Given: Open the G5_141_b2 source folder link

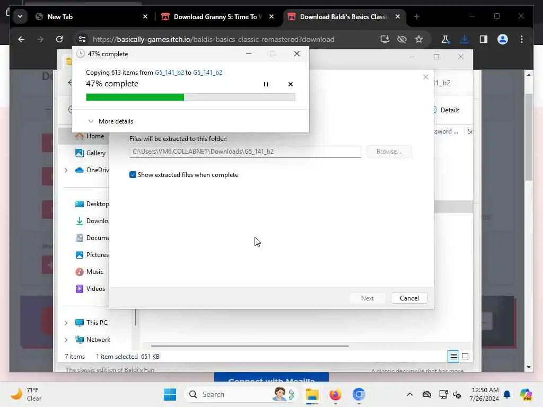Looking at the screenshot, I should click(169, 72).
